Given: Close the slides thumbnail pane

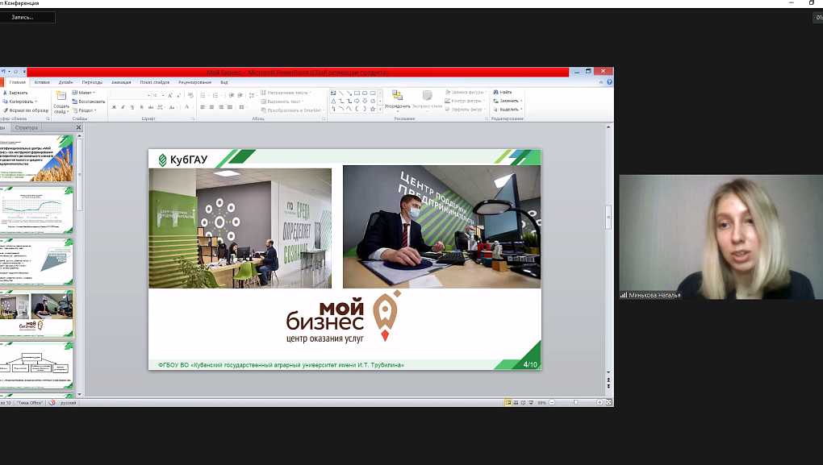Looking at the screenshot, I should pyautogui.click(x=79, y=127).
